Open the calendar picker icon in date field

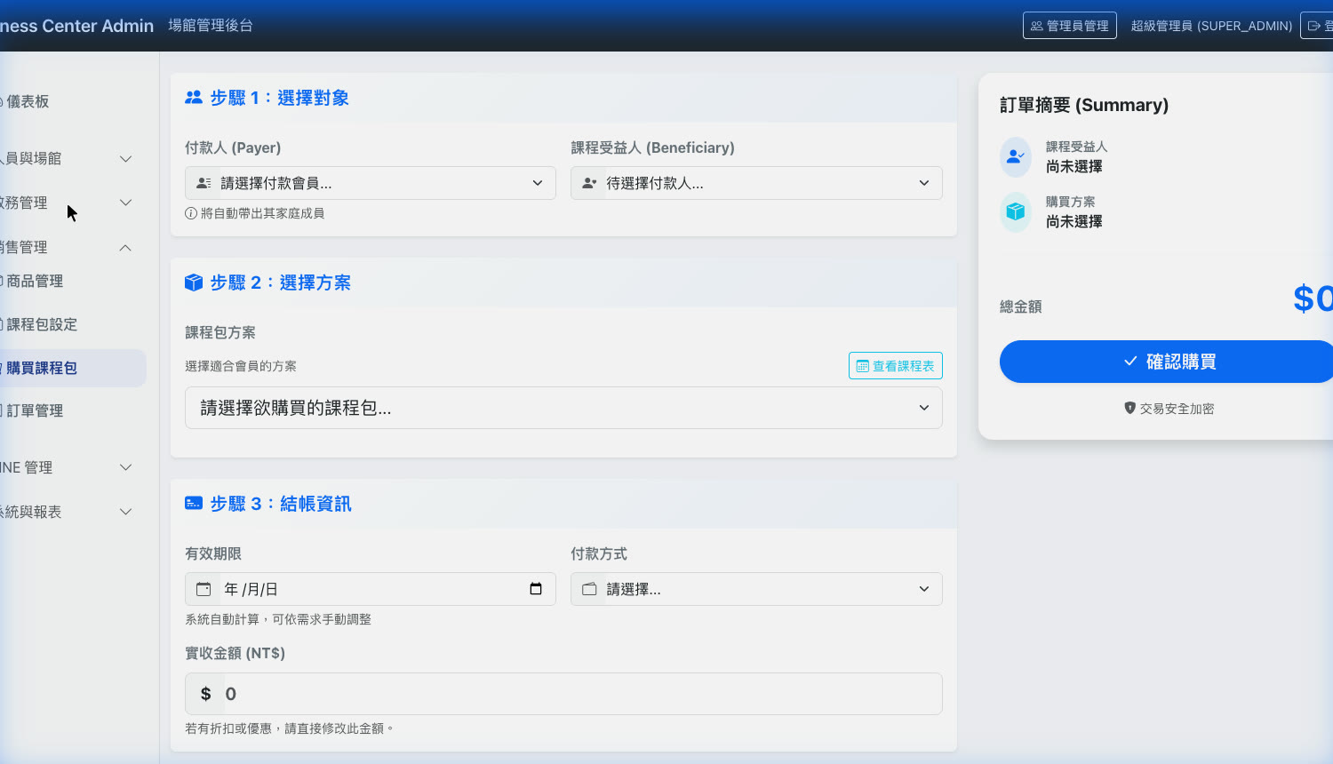pyautogui.click(x=536, y=589)
